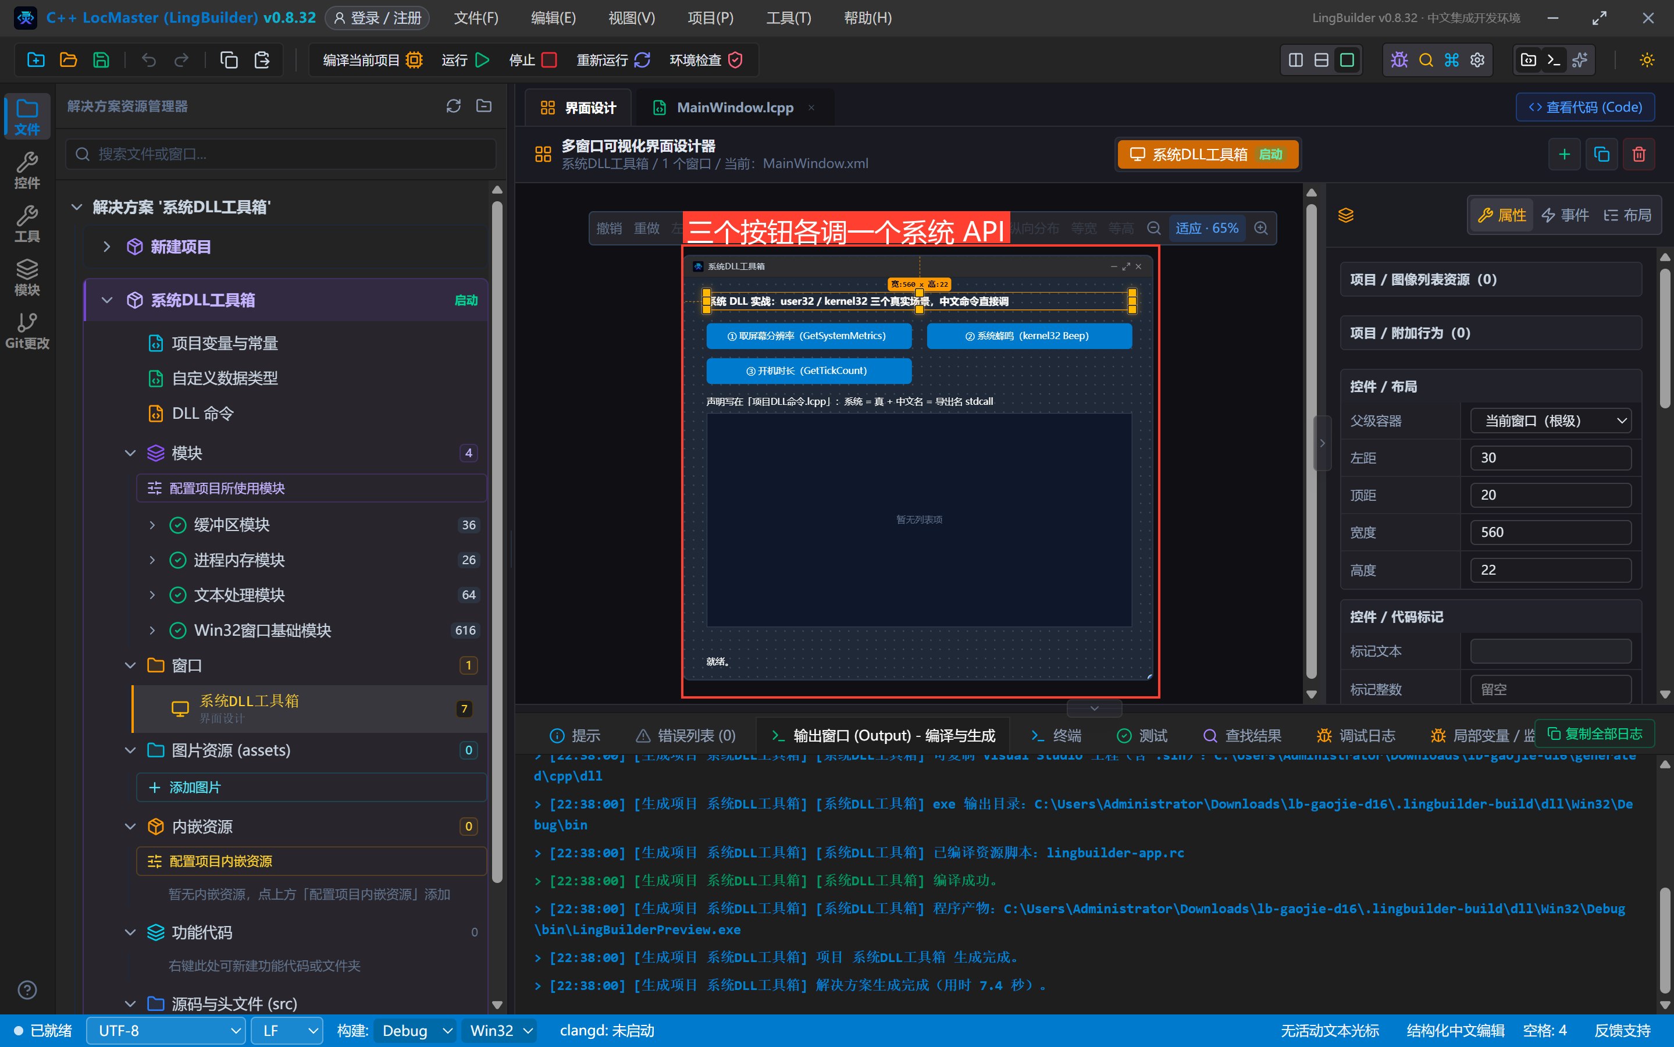Click the open folder toolbar icon
Viewport: 1674px width, 1047px height.
[x=68, y=60]
